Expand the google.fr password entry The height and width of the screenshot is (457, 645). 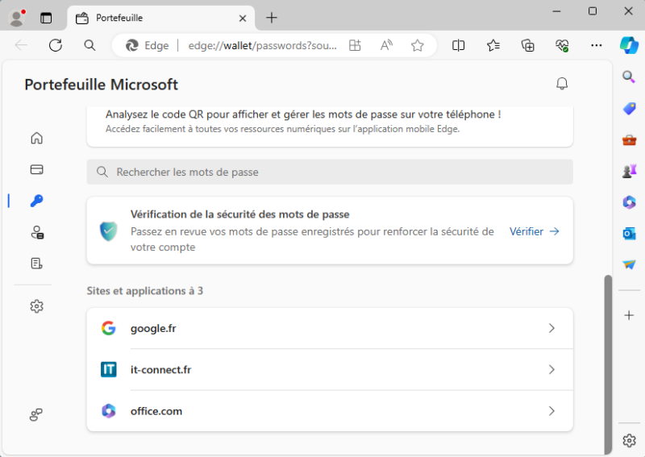point(330,328)
